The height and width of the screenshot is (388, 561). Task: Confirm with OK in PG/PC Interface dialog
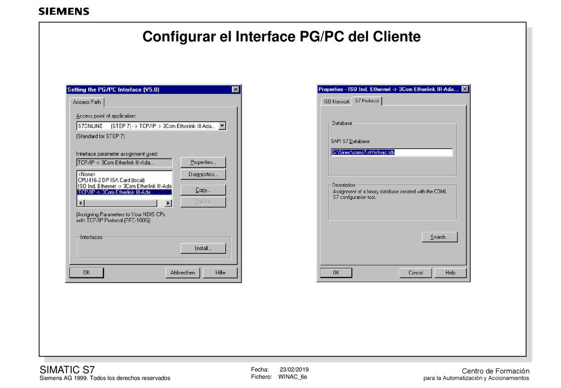(x=87, y=273)
